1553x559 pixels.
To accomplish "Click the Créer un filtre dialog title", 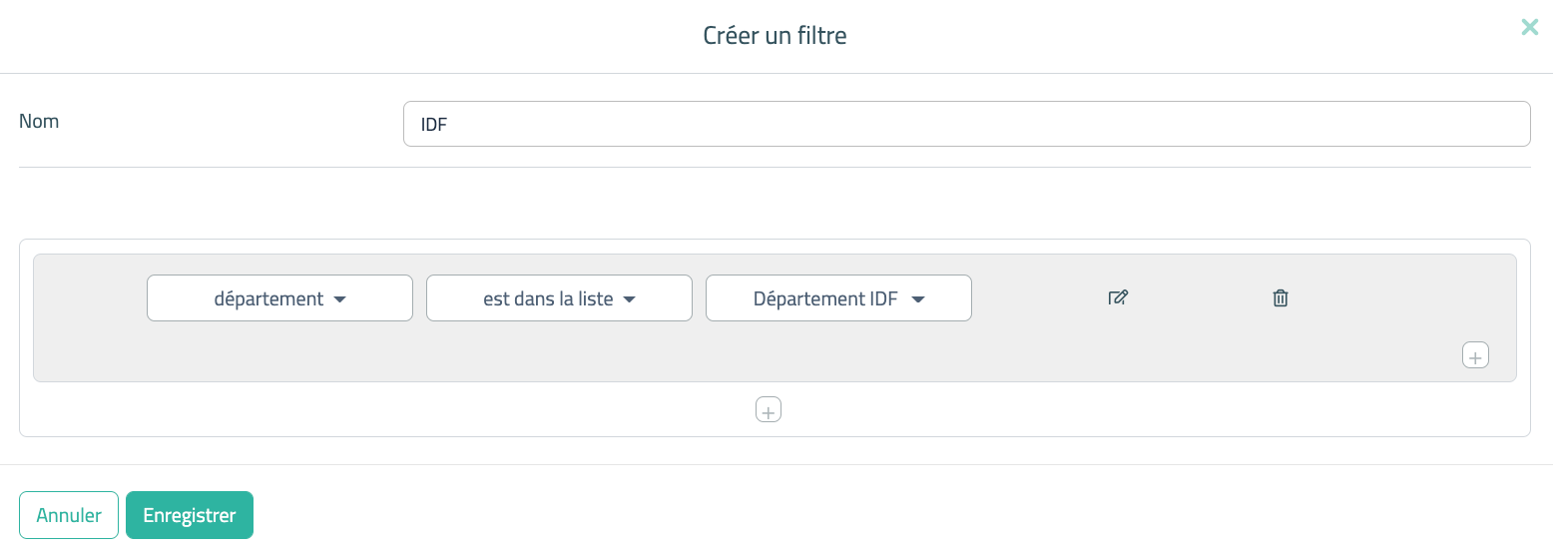I will pos(775,36).
